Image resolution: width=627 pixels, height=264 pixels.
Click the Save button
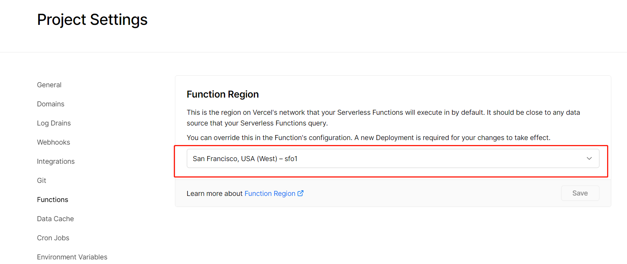580,193
